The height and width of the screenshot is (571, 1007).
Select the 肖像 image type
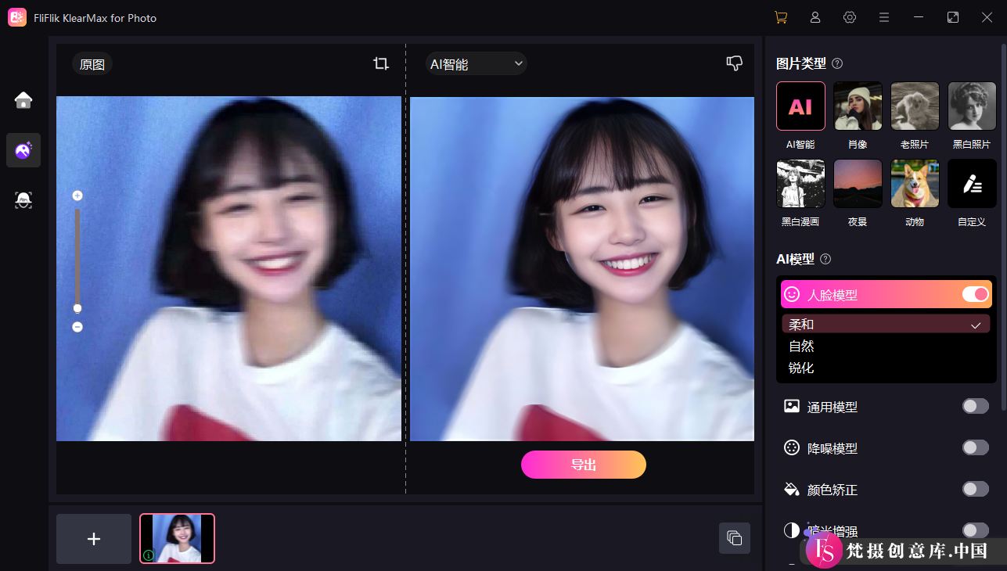pyautogui.click(x=858, y=106)
